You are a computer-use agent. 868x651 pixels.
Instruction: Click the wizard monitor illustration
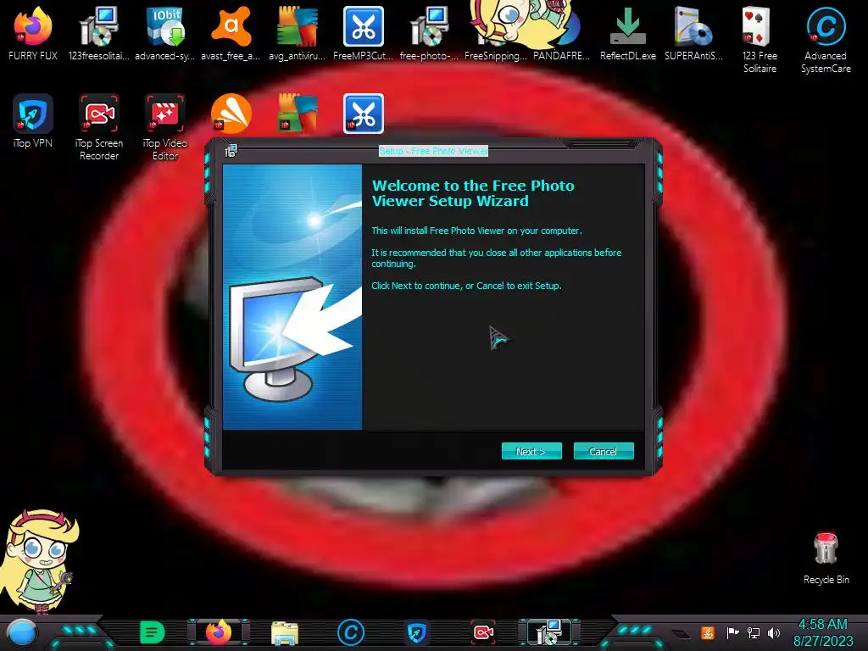point(292,297)
